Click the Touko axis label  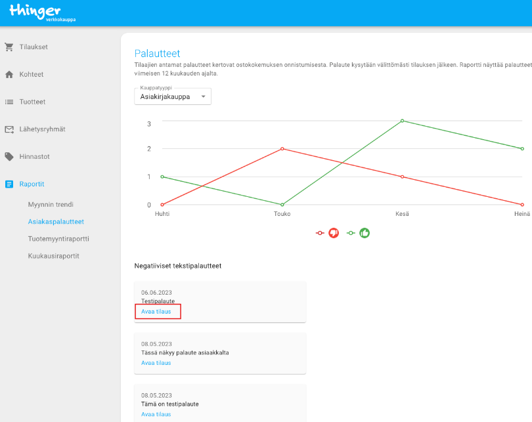(x=282, y=214)
